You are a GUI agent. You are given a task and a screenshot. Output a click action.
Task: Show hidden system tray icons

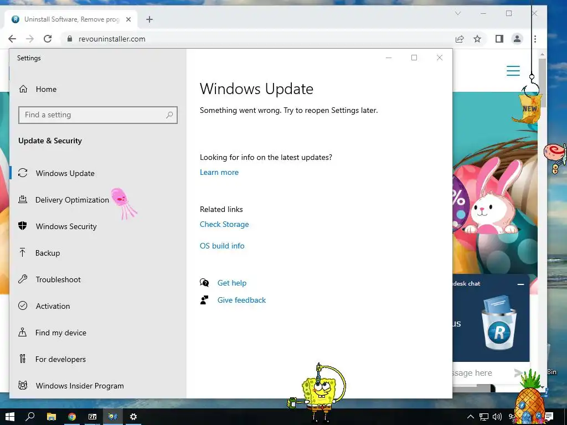point(471,417)
